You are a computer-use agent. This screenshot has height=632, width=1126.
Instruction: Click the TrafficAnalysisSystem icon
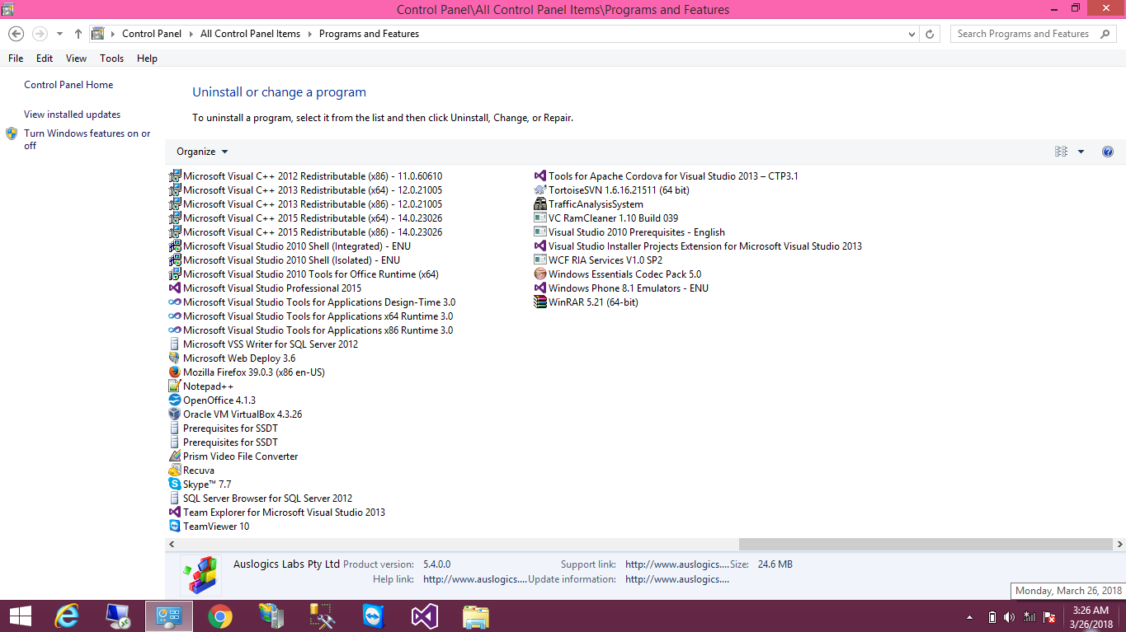coord(540,204)
